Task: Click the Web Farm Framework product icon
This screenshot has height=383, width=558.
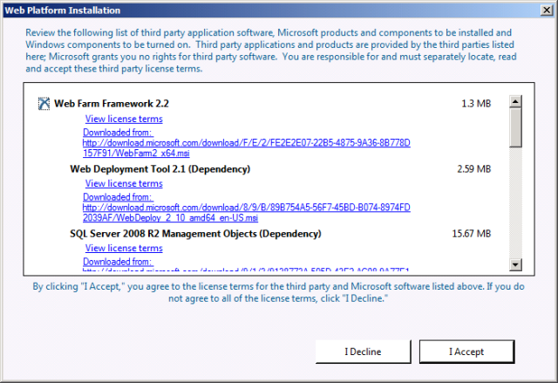Action: point(44,104)
